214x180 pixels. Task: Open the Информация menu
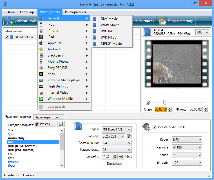(x=75, y=12)
